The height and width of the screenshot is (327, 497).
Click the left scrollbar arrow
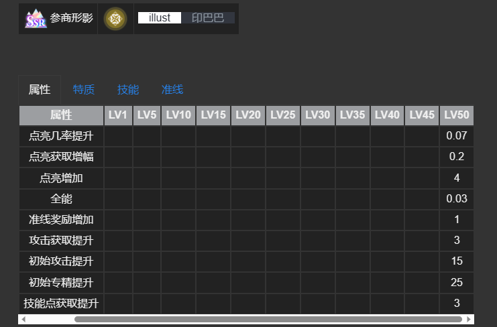(x=23, y=320)
